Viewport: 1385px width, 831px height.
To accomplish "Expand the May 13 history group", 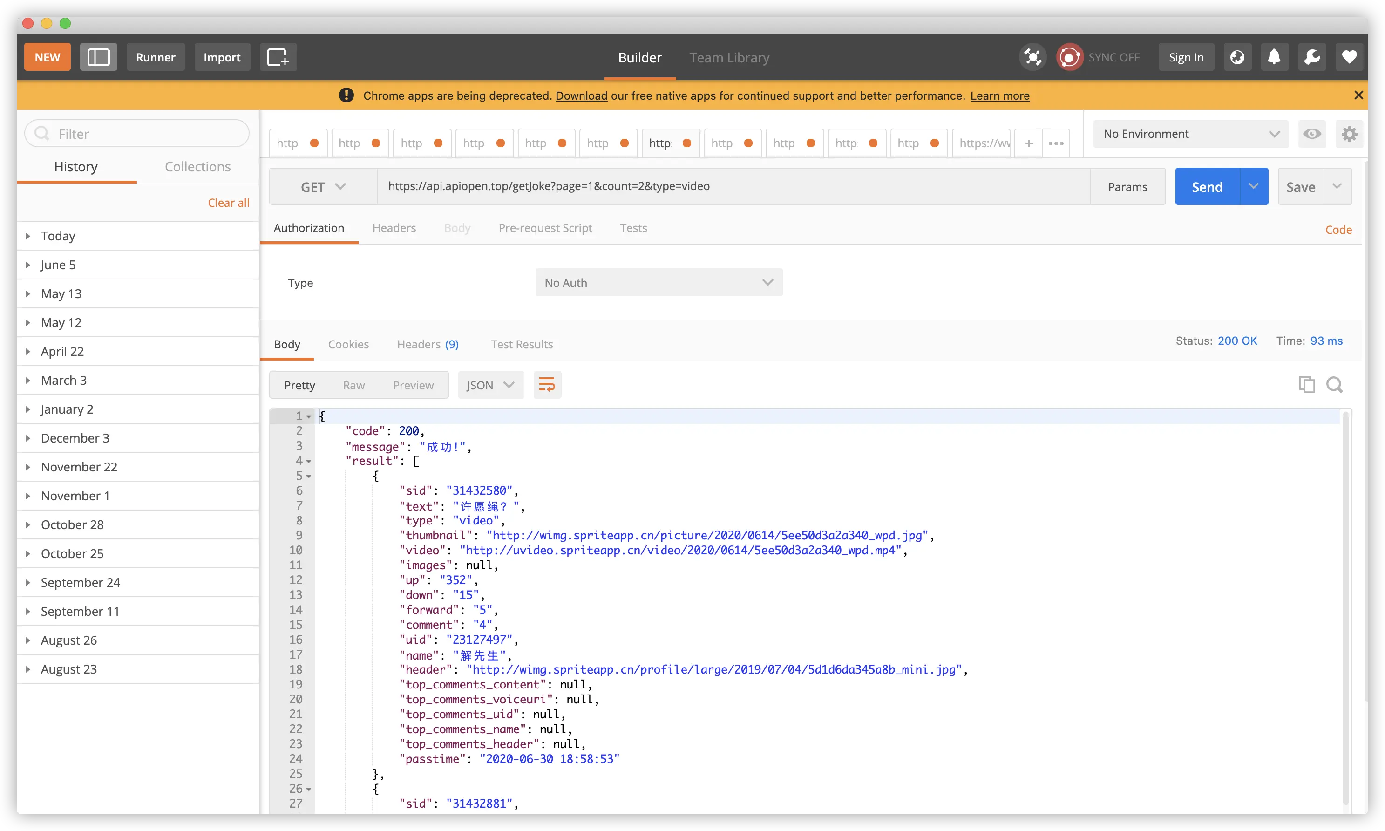I will [61, 293].
